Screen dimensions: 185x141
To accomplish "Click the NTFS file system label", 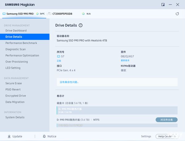I will pyautogui.click(x=96, y=120).
